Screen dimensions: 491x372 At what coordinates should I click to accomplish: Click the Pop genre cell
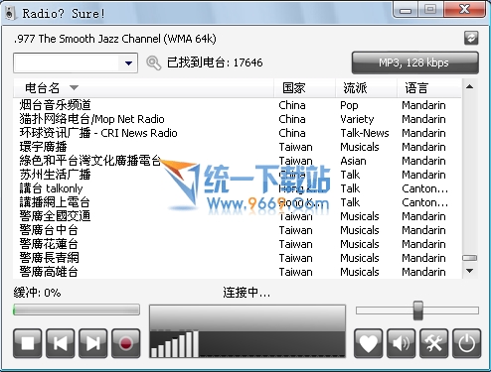coord(349,105)
